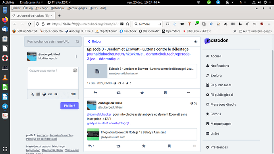Open the gladysassistant.com link preview card
Viewport: 274px width, 154px height.
coord(142,134)
